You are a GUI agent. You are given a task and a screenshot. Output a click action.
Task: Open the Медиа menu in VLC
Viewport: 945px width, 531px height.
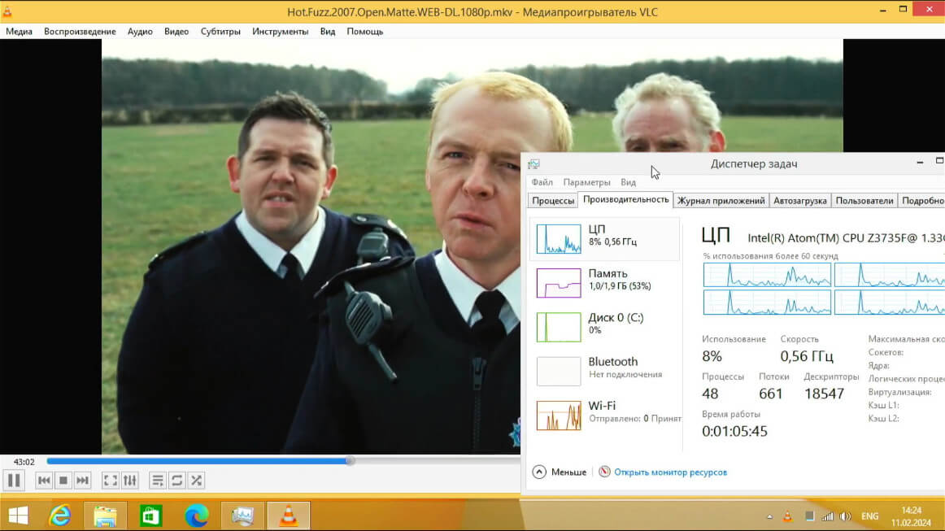pyautogui.click(x=20, y=32)
